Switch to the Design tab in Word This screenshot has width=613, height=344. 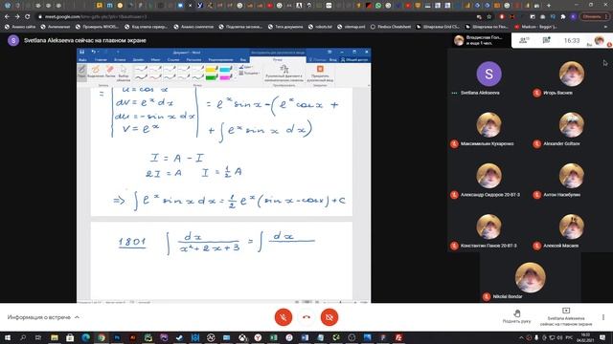tap(138, 59)
